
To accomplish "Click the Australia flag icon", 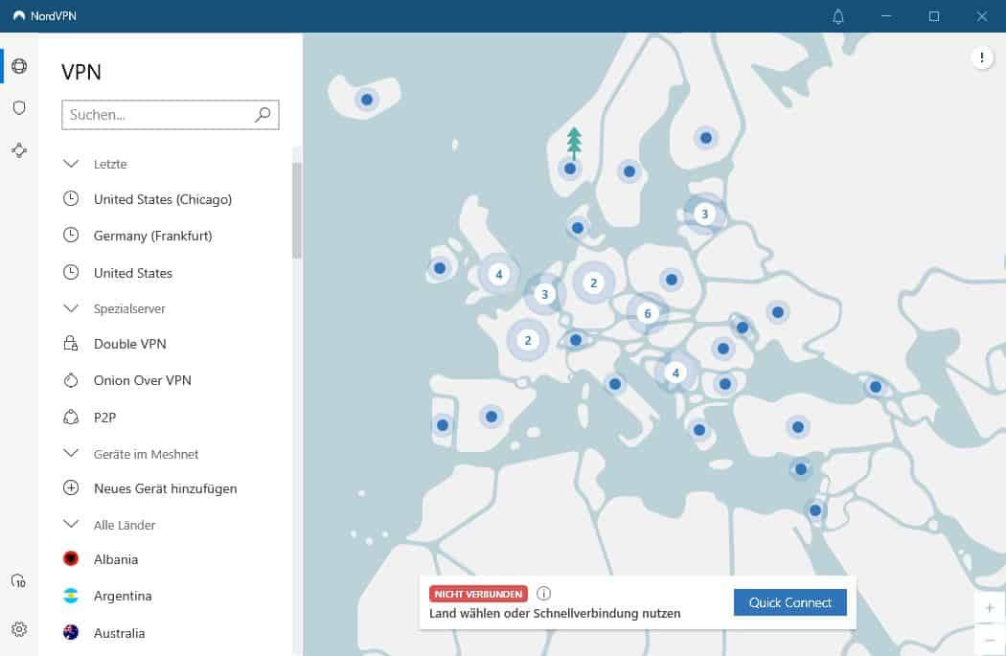I will tap(71, 632).
